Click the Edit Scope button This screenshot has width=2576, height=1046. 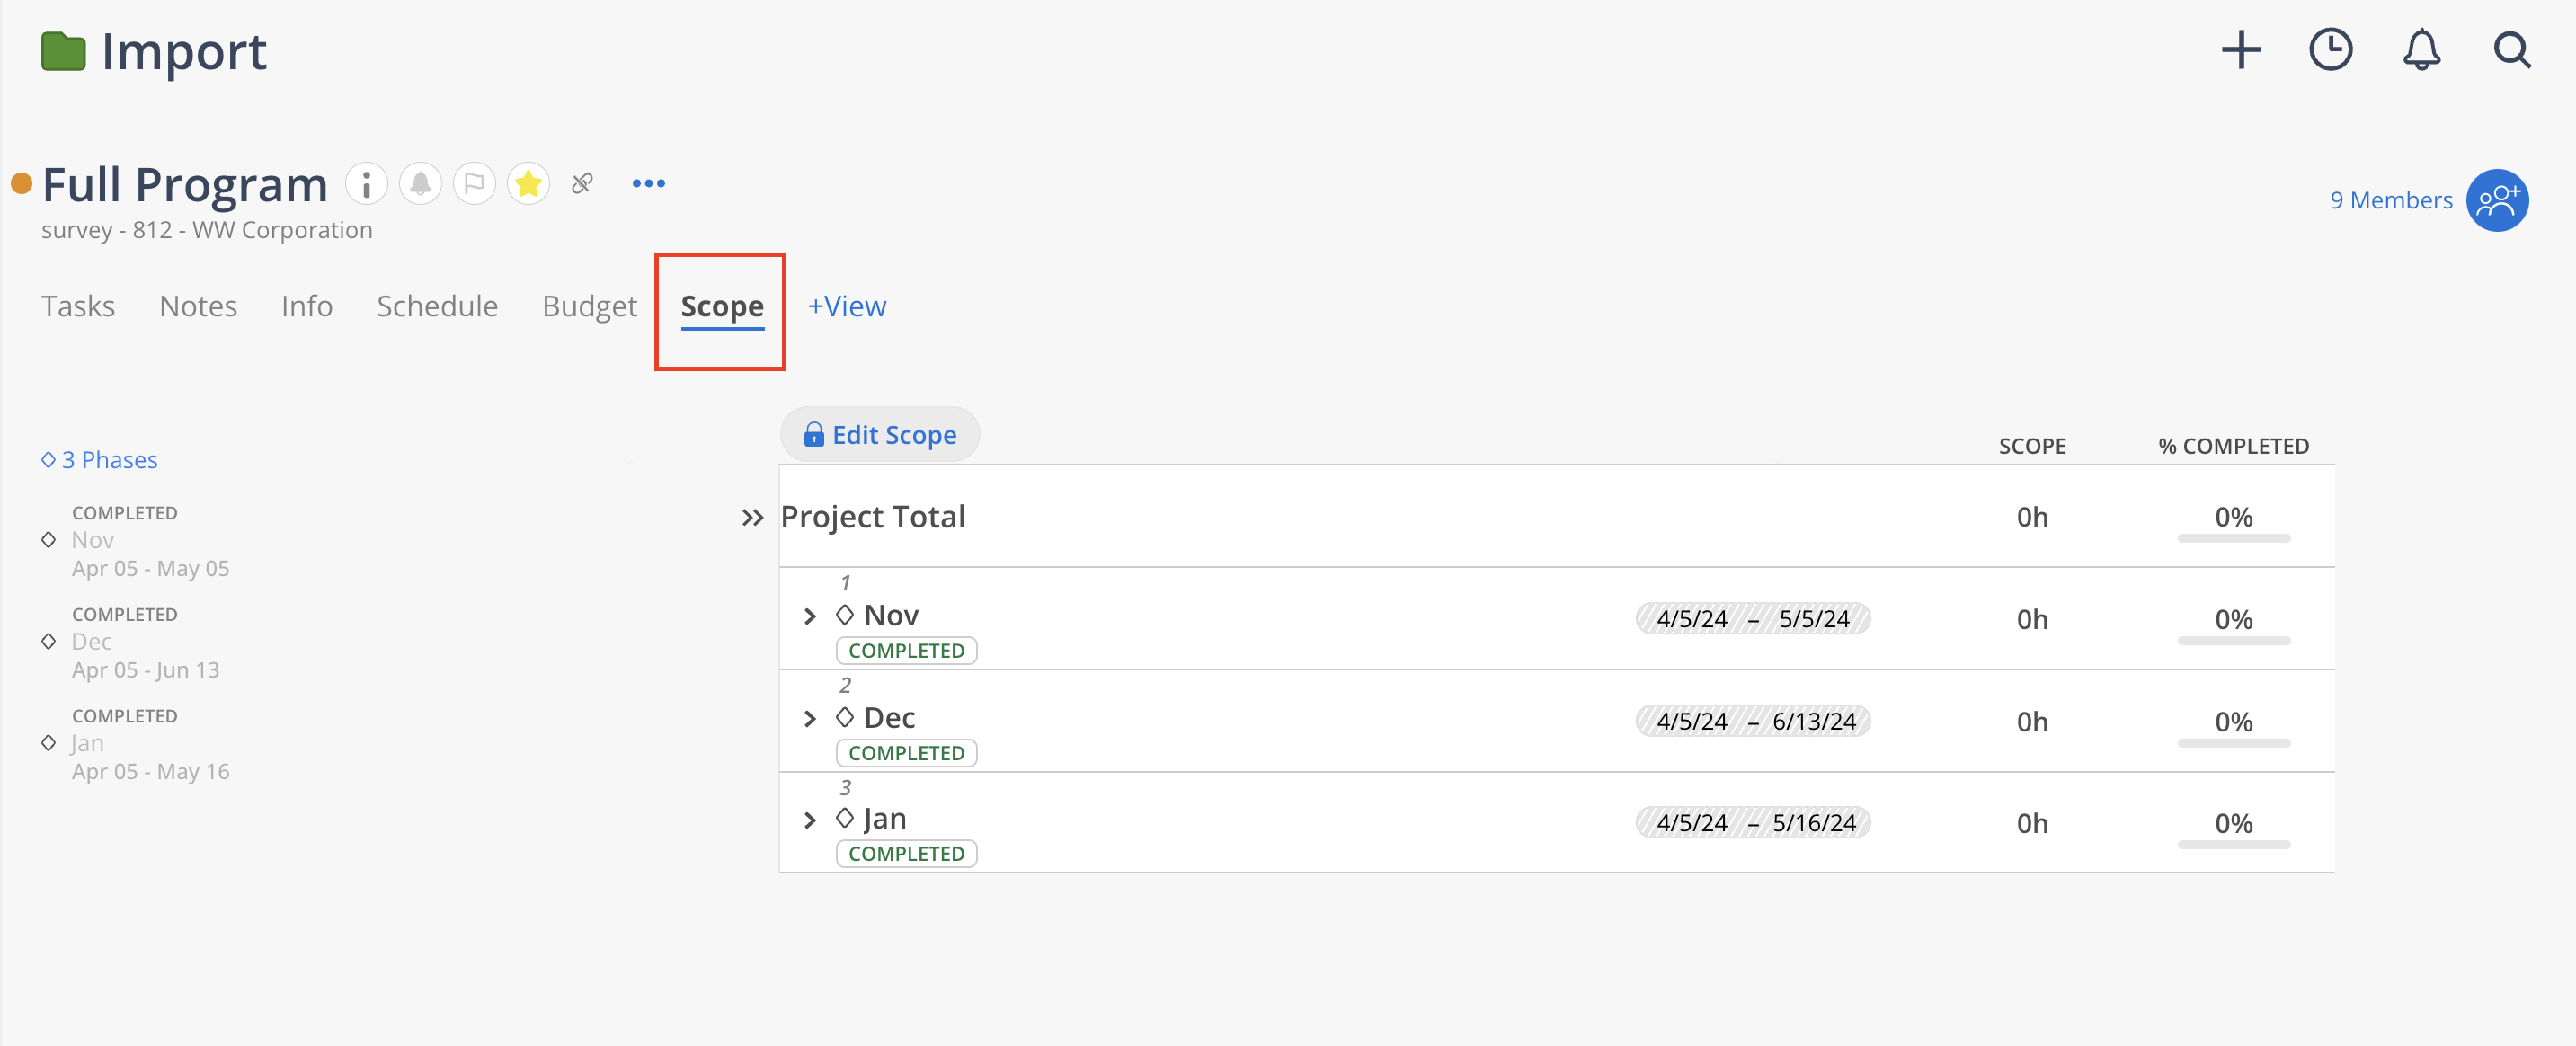(880, 435)
